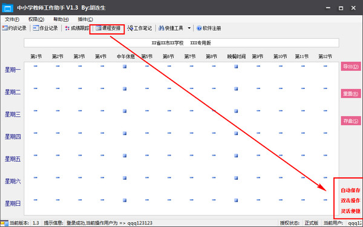Select 星期三 第6节 cell marker
Image resolution: width=363 pixels, height=227 pixels.
(x=169, y=111)
